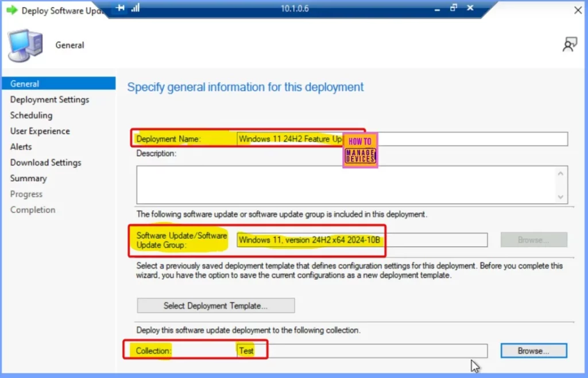Minimize the 10.1.0.6 remote session bar
Viewport: 588px width, 378px height.
click(x=437, y=9)
